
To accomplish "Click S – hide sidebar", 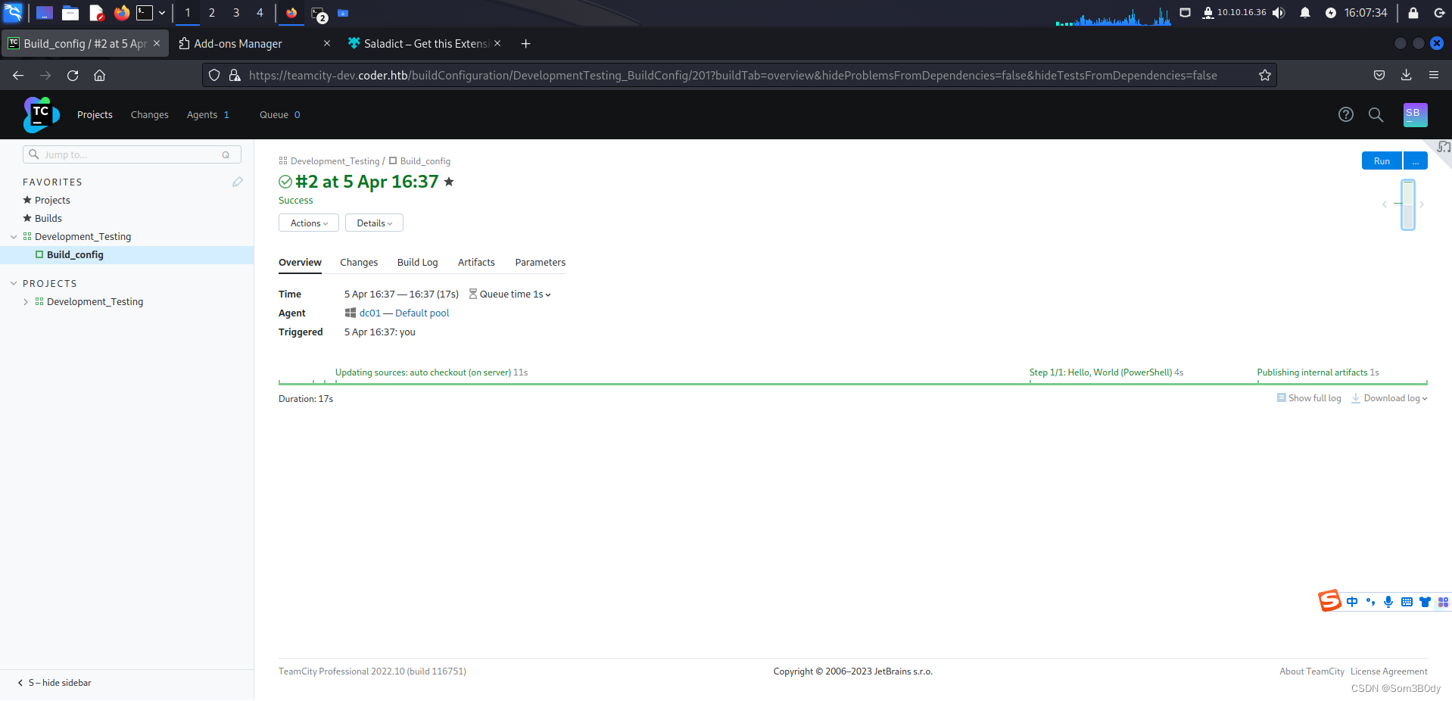I will pyautogui.click(x=55, y=683).
